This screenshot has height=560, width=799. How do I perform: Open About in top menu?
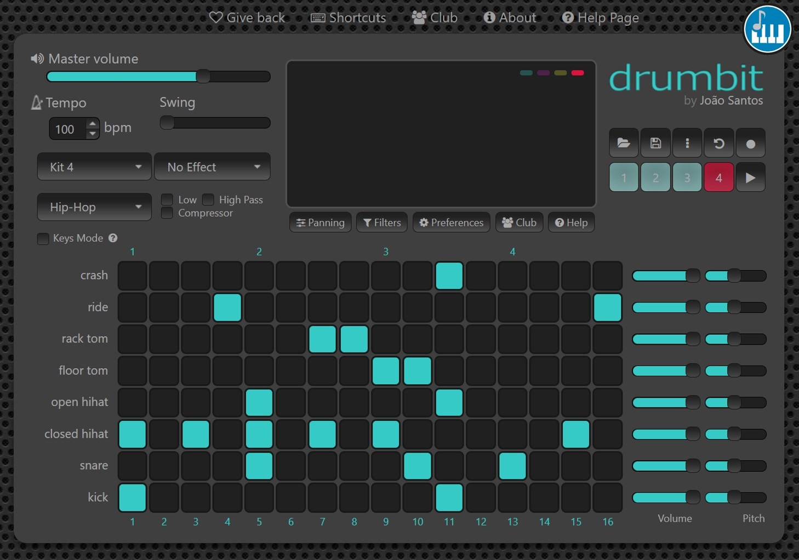(x=510, y=18)
